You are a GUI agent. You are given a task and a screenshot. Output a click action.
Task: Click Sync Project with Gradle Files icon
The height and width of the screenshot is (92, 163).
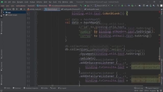point(147,6)
